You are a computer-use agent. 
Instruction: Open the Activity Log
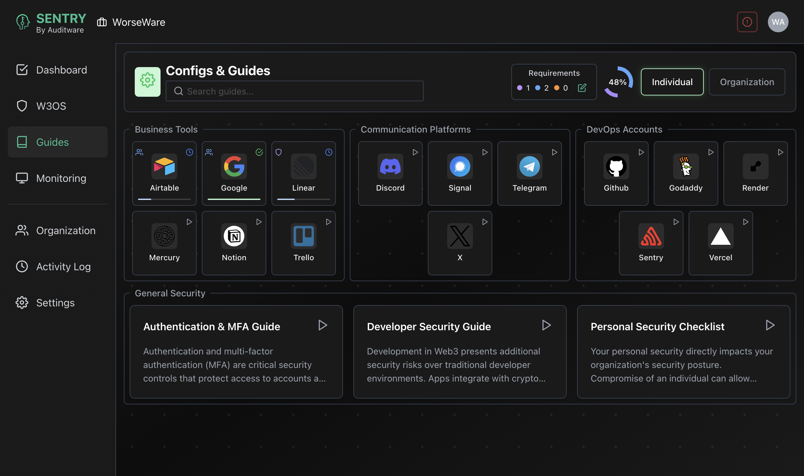(x=63, y=267)
